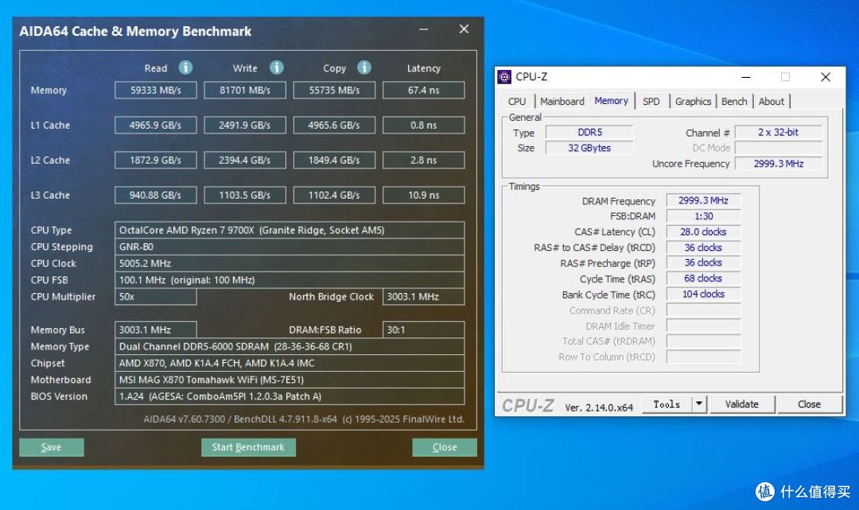Screen dimensions: 859x510
Task: Select the DRAM Frequency value field
Action: click(703, 201)
